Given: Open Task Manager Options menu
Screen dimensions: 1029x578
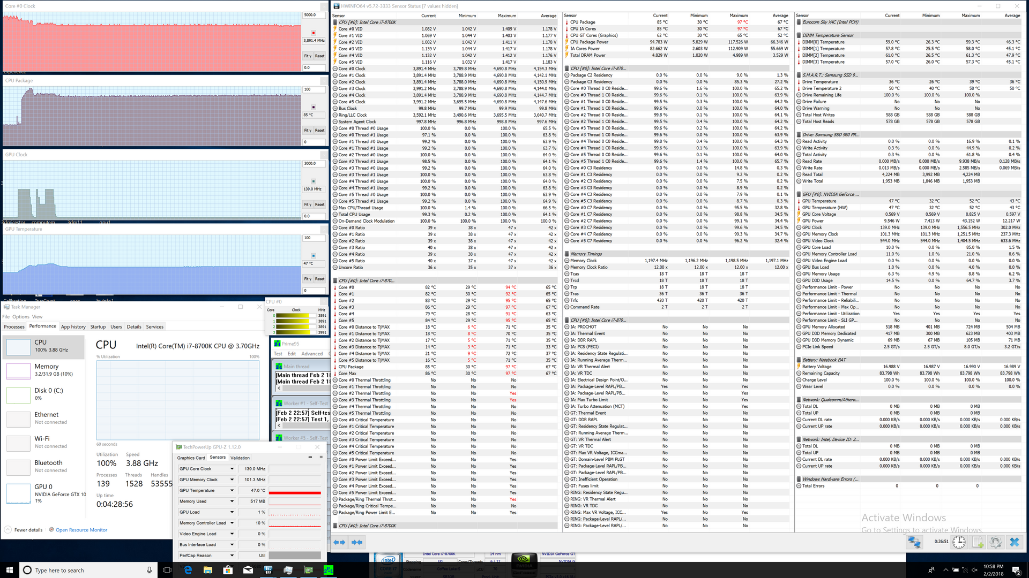Looking at the screenshot, I should click(x=21, y=317).
